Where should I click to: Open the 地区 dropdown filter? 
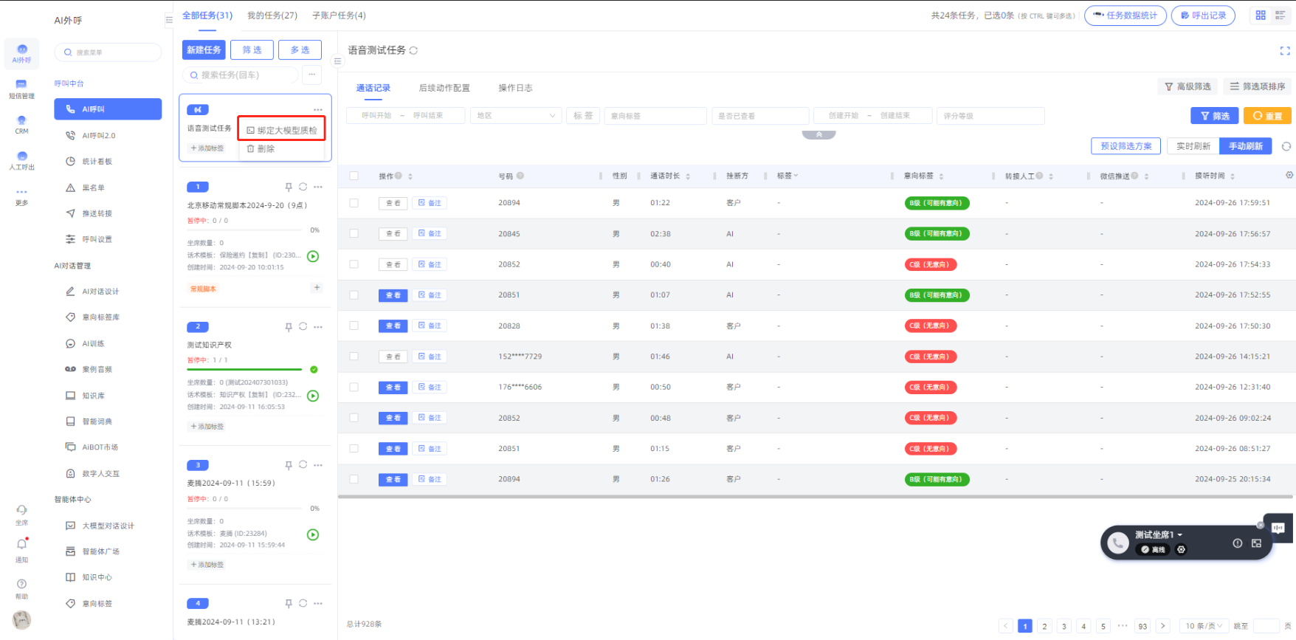coord(515,116)
